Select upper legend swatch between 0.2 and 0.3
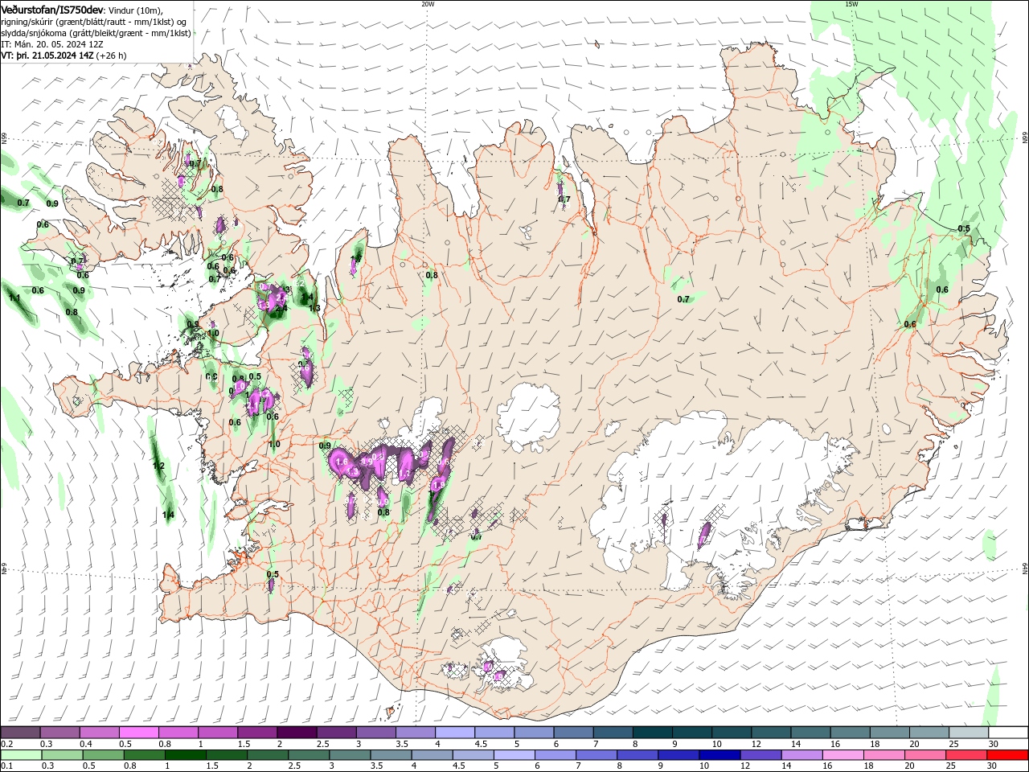Screen dimensions: 1029x772 (20, 733)
